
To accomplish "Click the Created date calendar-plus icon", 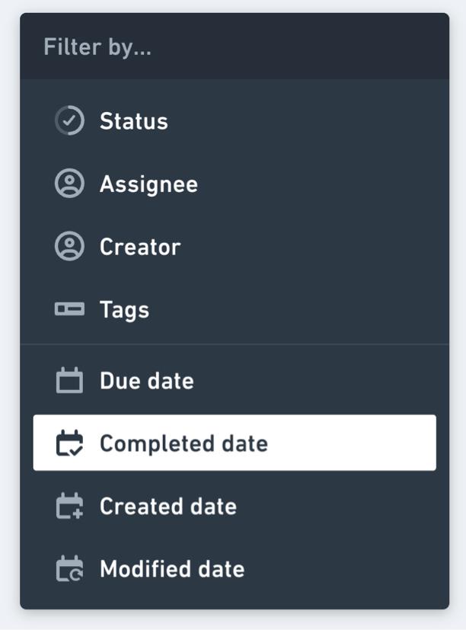I will pos(69,507).
